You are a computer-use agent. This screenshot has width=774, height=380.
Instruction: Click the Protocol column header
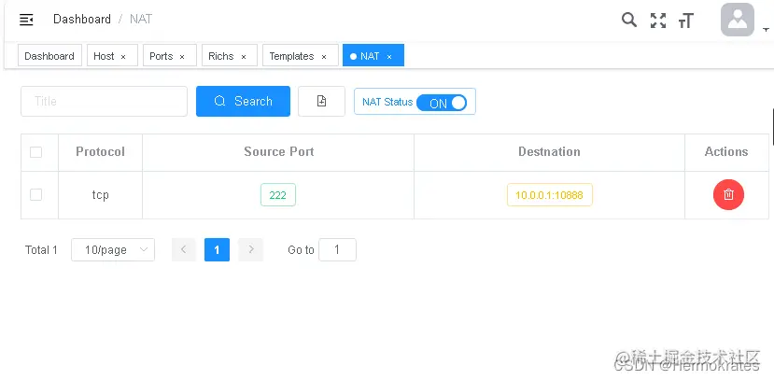point(100,151)
